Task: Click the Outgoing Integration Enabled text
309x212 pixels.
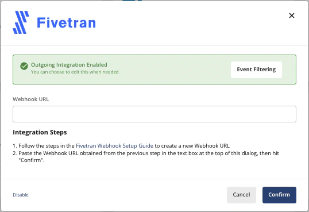Action: coord(69,65)
